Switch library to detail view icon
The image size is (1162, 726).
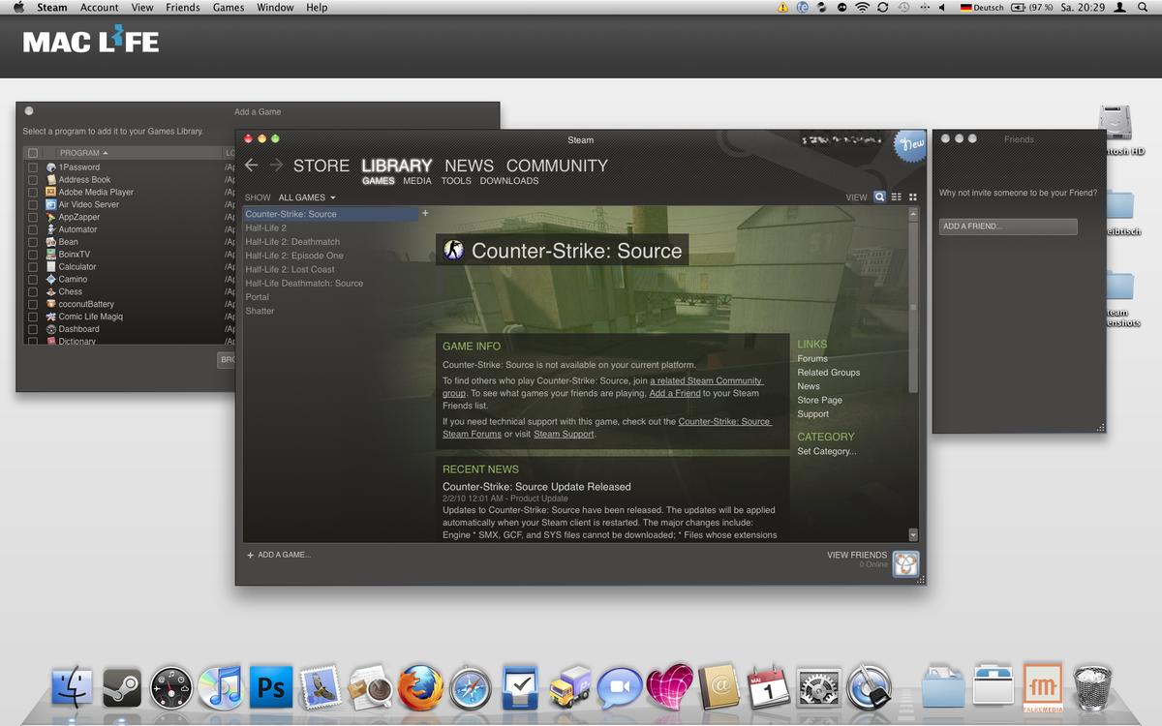[879, 197]
